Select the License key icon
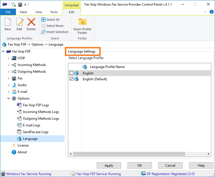Viewport: 215px width, 177px height. click(x=14, y=145)
